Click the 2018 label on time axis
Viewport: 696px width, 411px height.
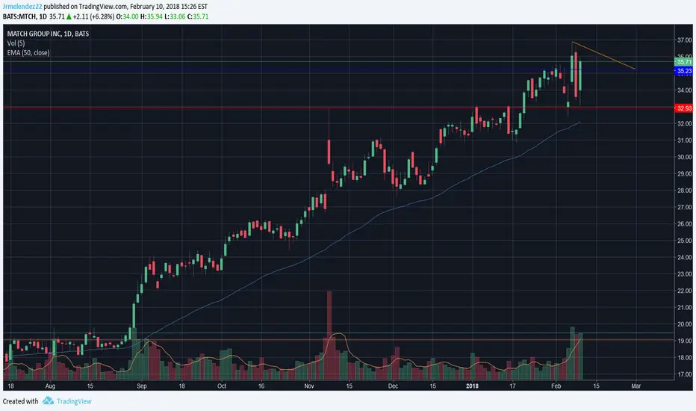pyautogui.click(x=472, y=386)
